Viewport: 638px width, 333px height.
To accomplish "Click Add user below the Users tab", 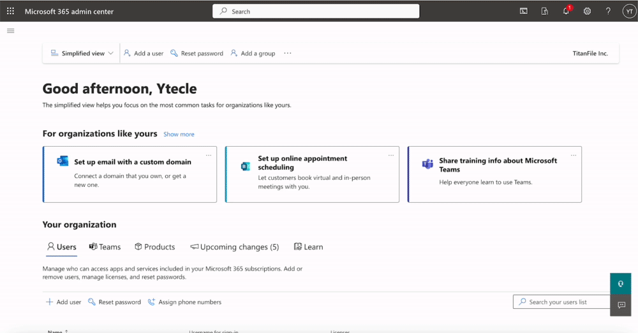I will [63, 302].
